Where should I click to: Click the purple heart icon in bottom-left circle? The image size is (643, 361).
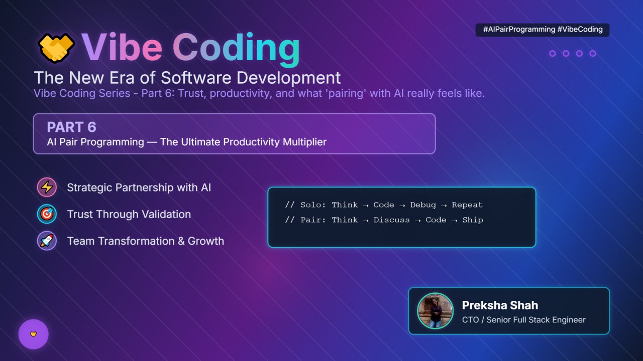(33, 334)
